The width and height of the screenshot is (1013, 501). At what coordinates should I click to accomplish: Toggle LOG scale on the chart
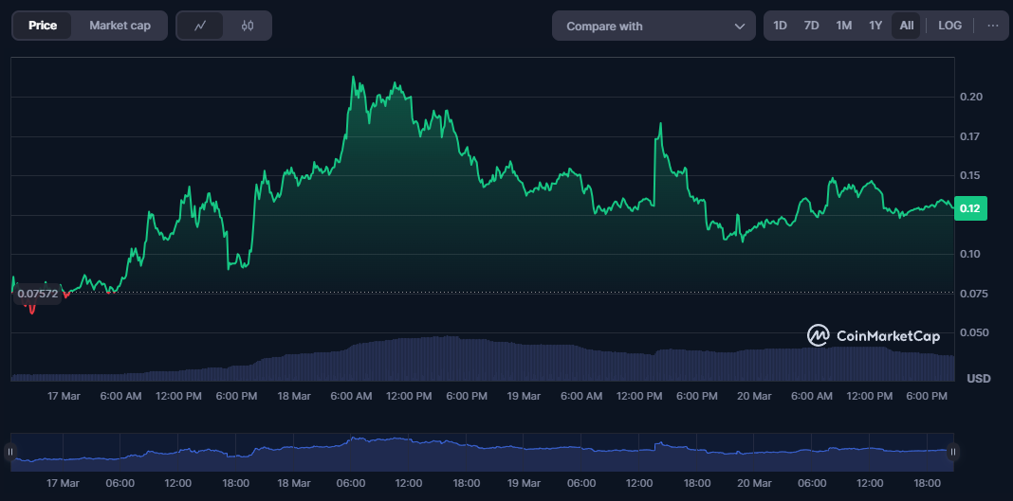(x=949, y=26)
